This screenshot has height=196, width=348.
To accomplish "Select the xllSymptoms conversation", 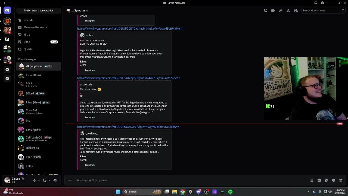I will tap(39, 66).
